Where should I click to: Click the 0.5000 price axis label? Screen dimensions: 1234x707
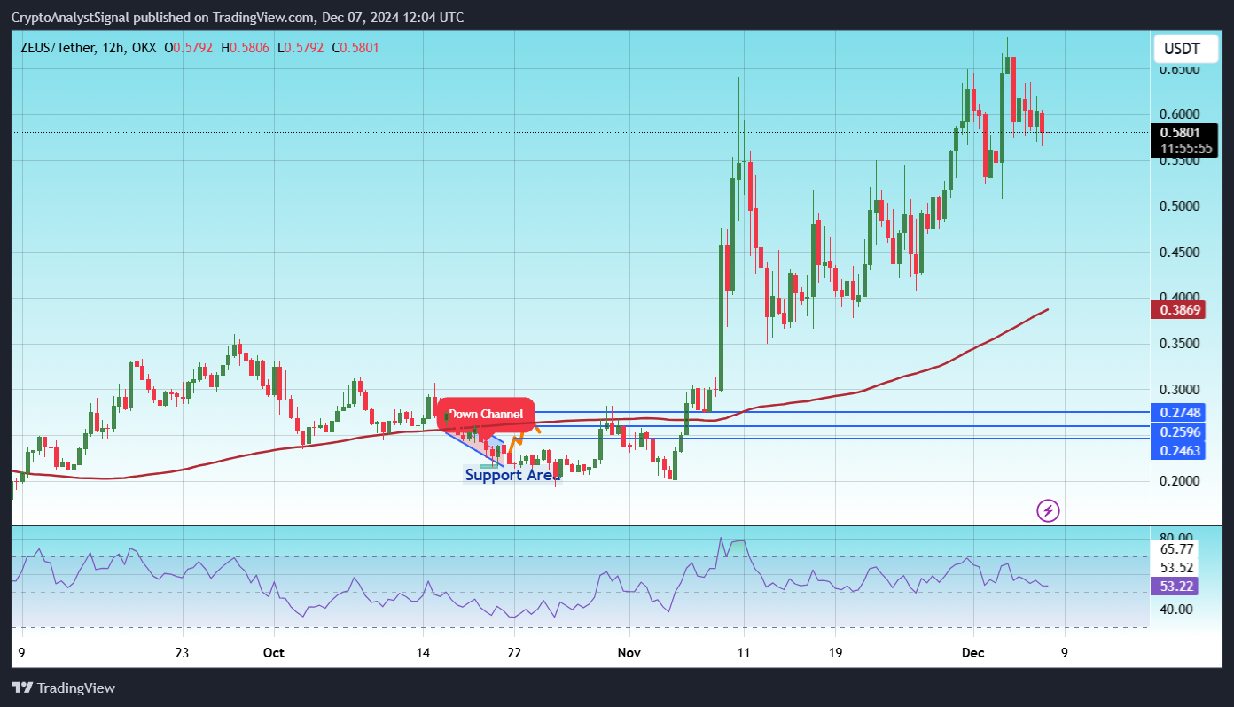1178,206
